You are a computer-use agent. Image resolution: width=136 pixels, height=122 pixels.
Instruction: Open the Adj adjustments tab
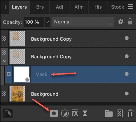coord(60,7)
